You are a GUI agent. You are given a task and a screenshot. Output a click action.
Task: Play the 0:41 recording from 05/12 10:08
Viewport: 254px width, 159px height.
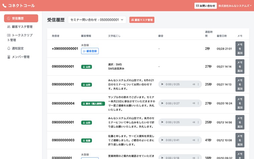[x=162, y=140]
